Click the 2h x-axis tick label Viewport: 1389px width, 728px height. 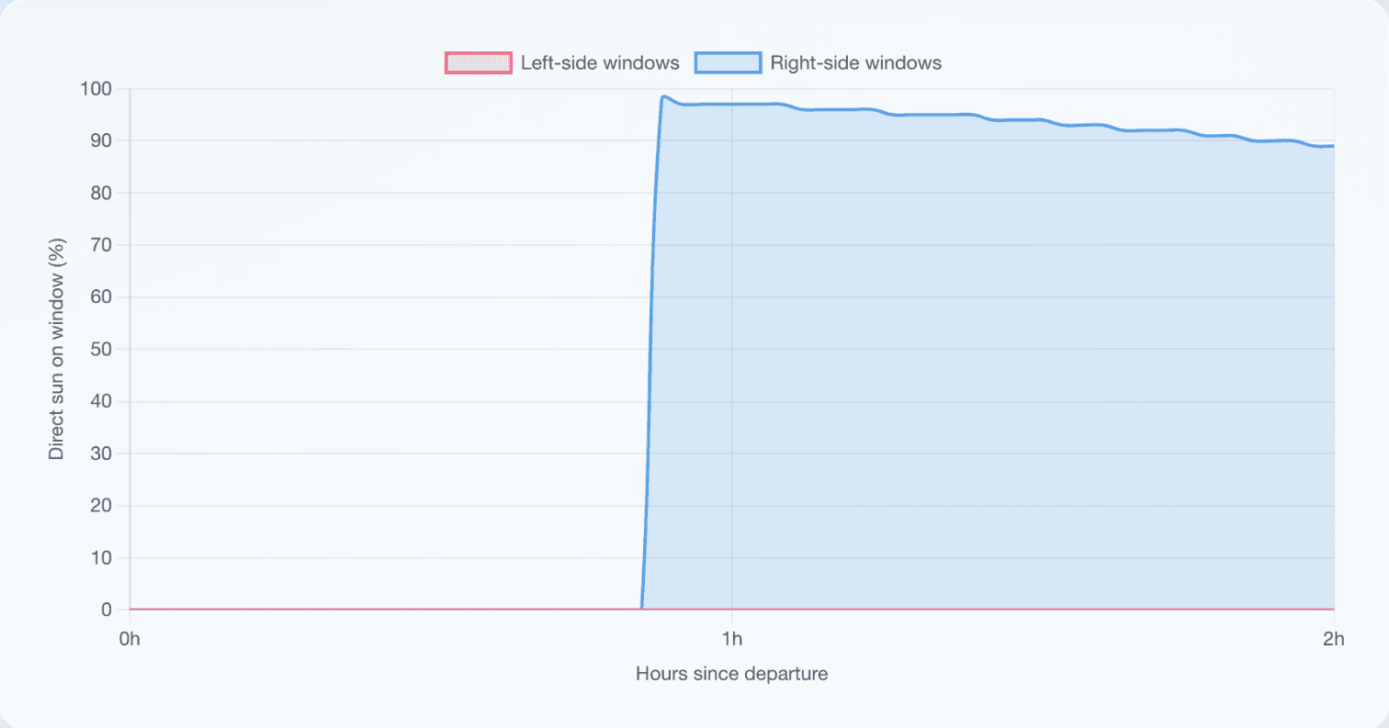click(x=1334, y=639)
